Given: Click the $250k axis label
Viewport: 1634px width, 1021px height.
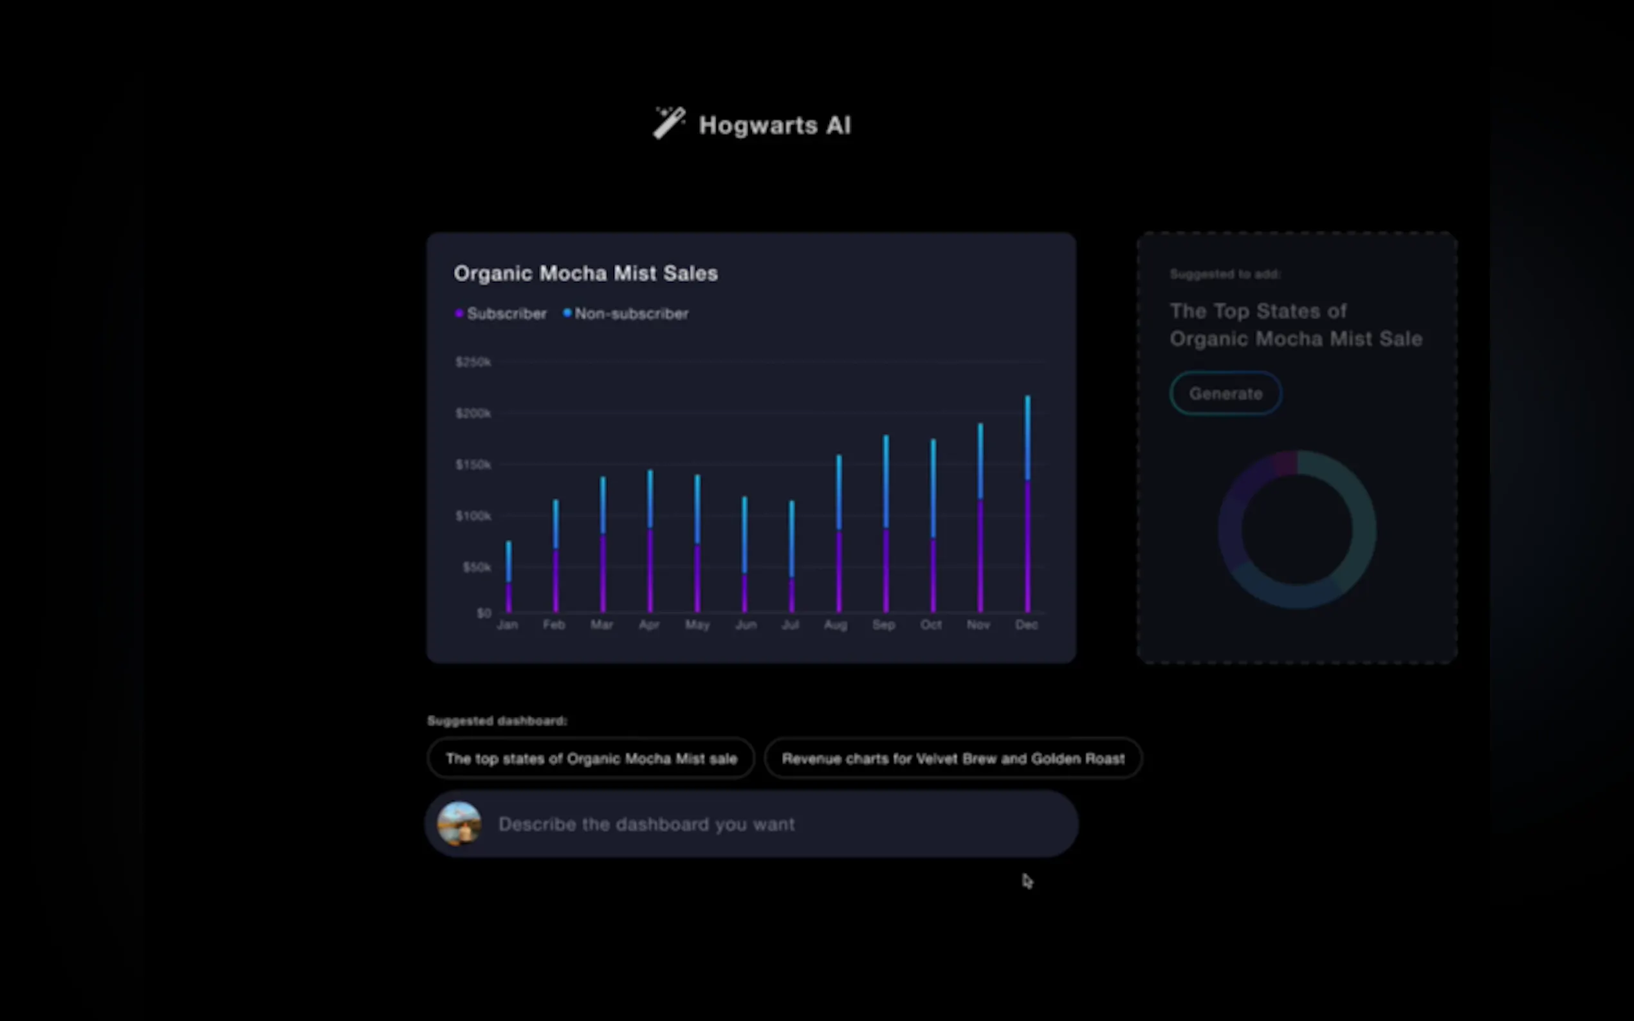Looking at the screenshot, I should click(473, 363).
